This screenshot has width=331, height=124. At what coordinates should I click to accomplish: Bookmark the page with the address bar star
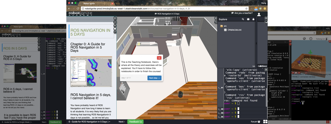coord(246,9)
